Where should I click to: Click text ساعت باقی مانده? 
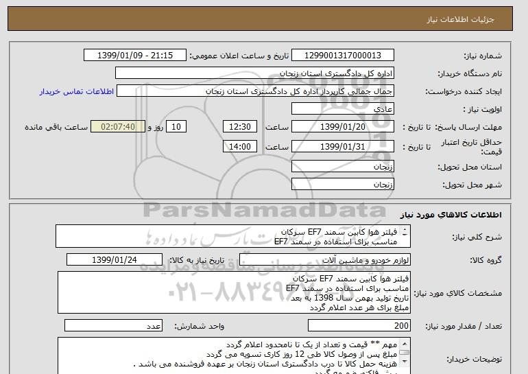tap(56, 127)
